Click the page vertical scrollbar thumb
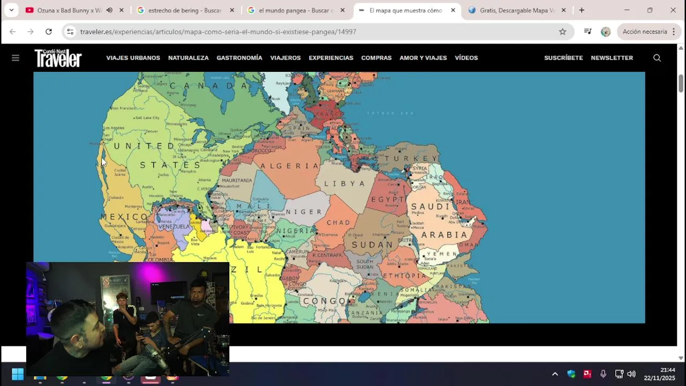Viewport: 686px width, 386px height. (x=681, y=83)
